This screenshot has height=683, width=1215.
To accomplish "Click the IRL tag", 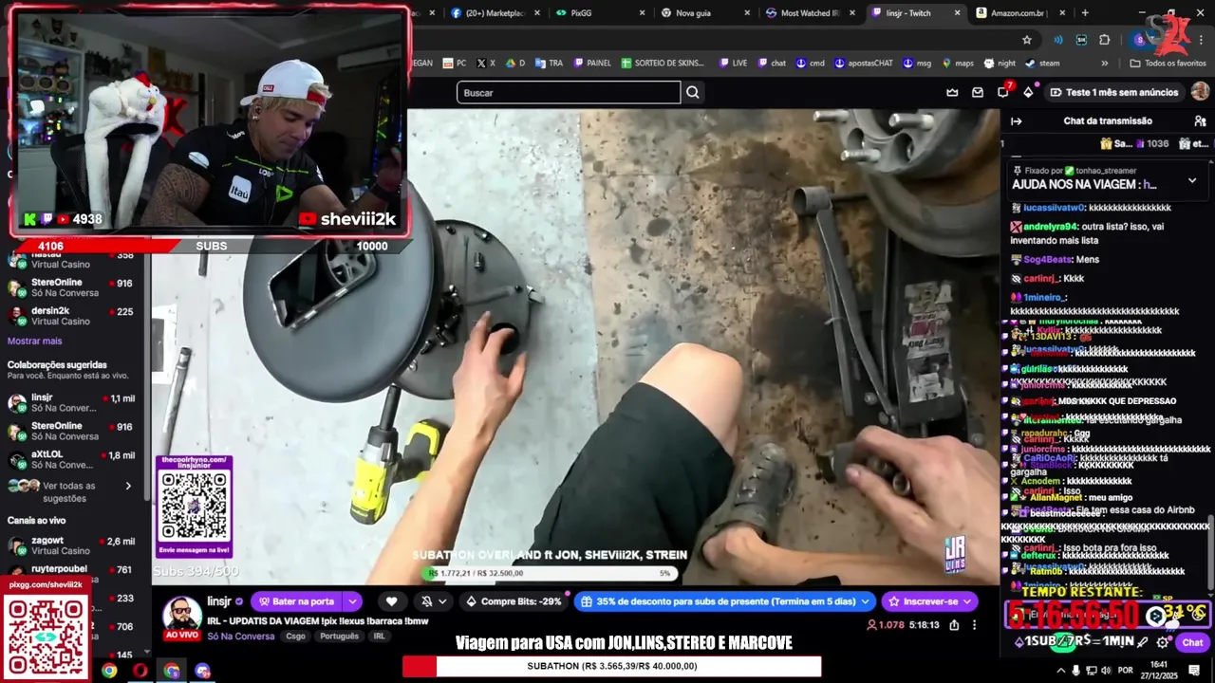I will [x=379, y=637].
